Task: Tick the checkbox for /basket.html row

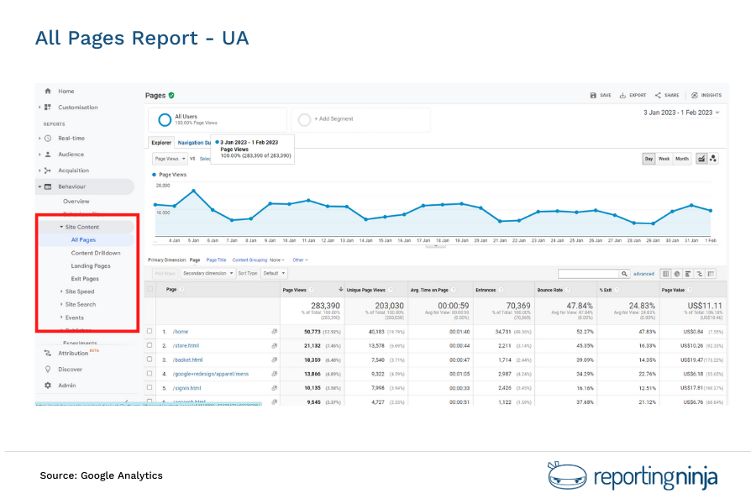Action: (x=150, y=360)
